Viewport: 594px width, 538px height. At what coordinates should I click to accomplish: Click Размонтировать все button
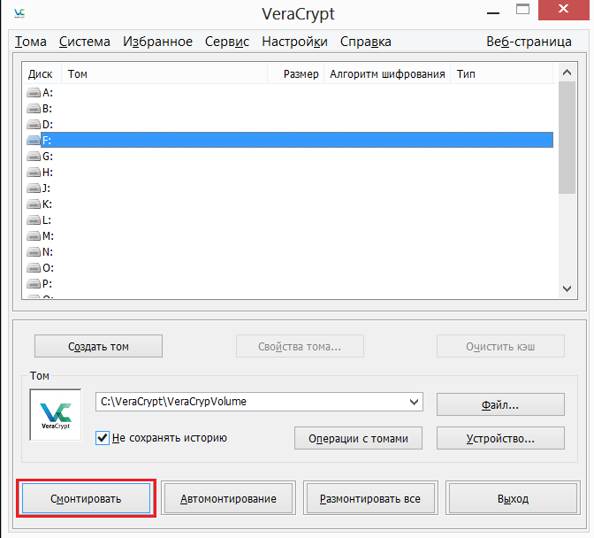click(370, 498)
